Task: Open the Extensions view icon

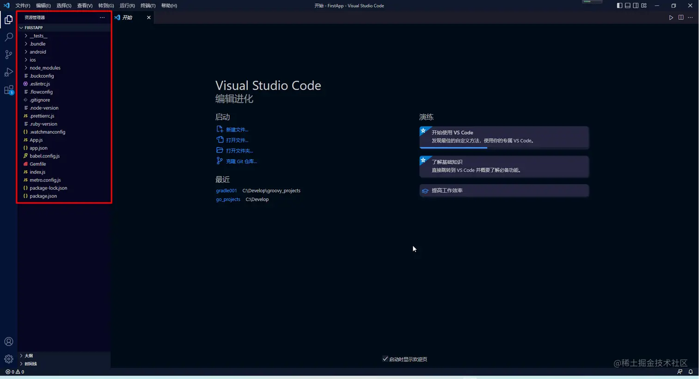Action: pyautogui.click(x=8, y=90)
